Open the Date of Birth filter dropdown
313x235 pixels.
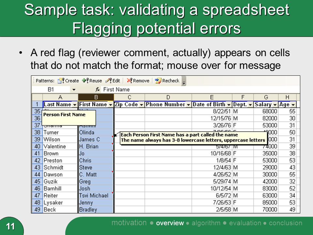click(x=229, y=105)
